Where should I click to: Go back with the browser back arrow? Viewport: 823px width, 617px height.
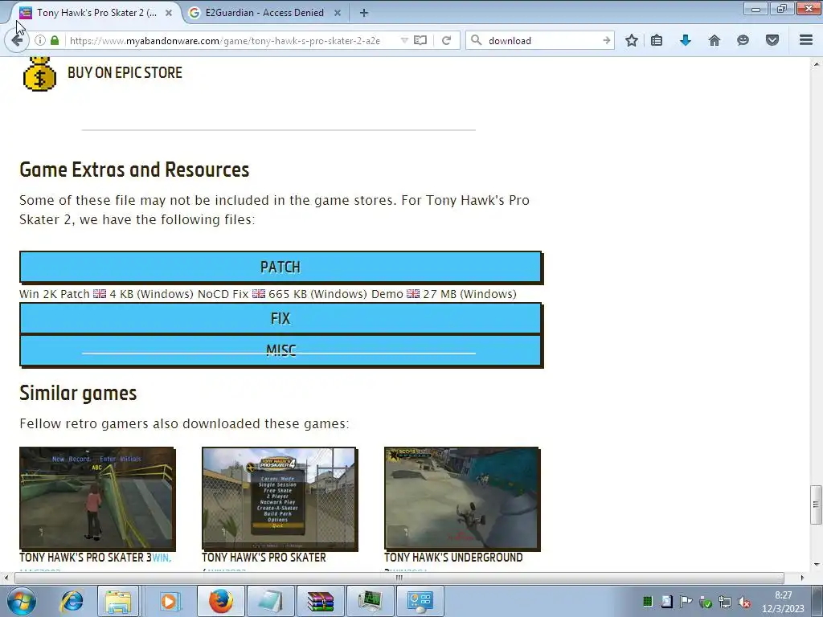16,40
